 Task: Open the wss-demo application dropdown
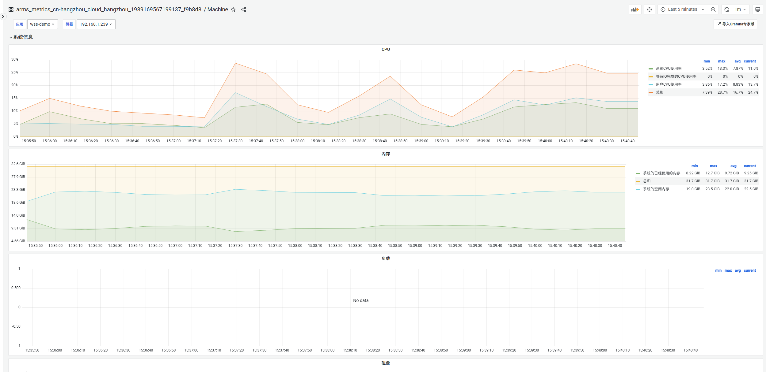[x=42, y=24]
